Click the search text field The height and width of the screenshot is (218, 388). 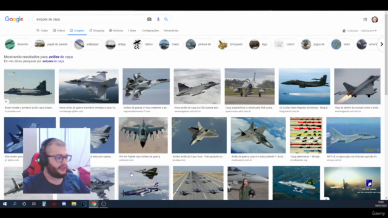coord(90,19)
